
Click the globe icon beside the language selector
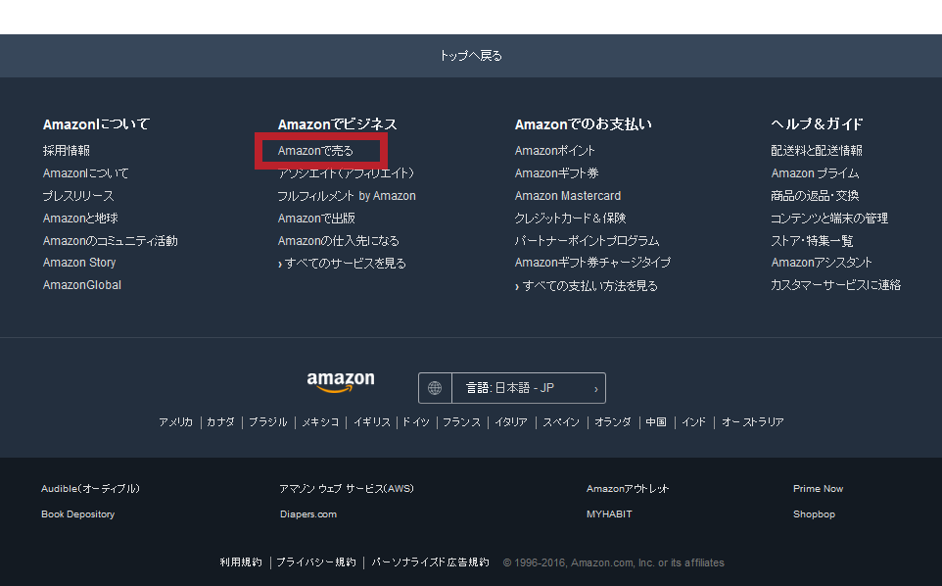(435, 388)
